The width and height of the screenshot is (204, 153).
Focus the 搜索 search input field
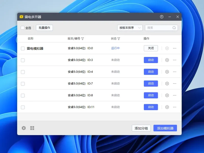[161, 28]
